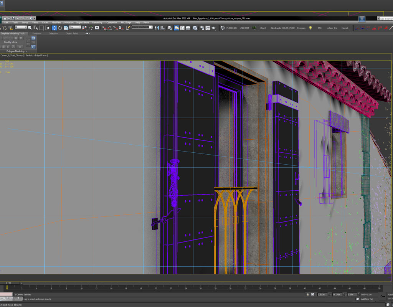Open the Select by Name dialog

click(35, 28)
